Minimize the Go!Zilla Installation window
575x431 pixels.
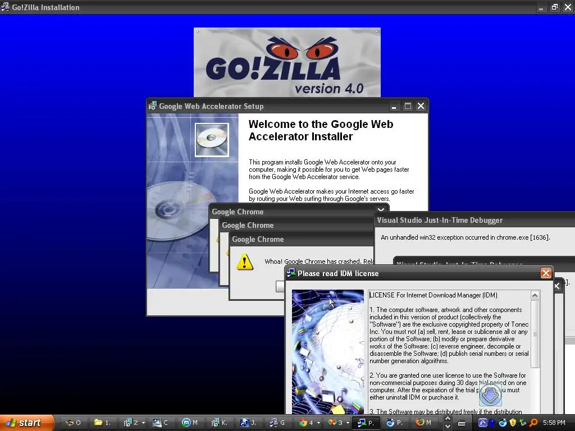coord(541,7)
